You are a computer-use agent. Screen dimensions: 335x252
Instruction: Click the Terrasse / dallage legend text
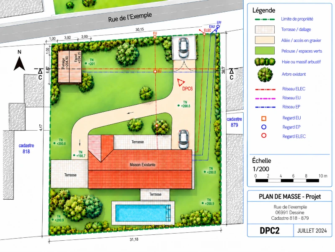click(296, 29)
